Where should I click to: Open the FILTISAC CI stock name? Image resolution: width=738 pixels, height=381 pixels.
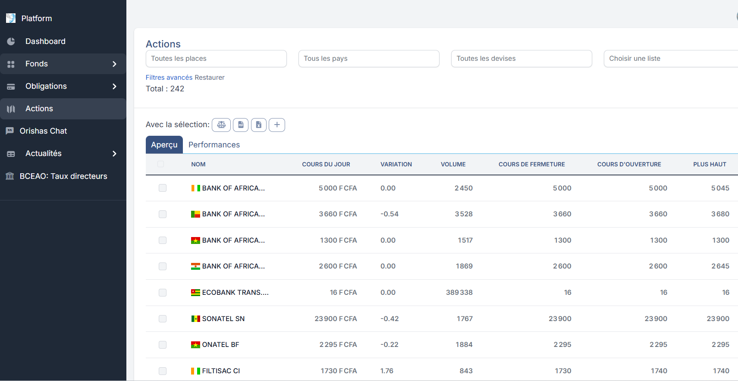click(221, 371)
